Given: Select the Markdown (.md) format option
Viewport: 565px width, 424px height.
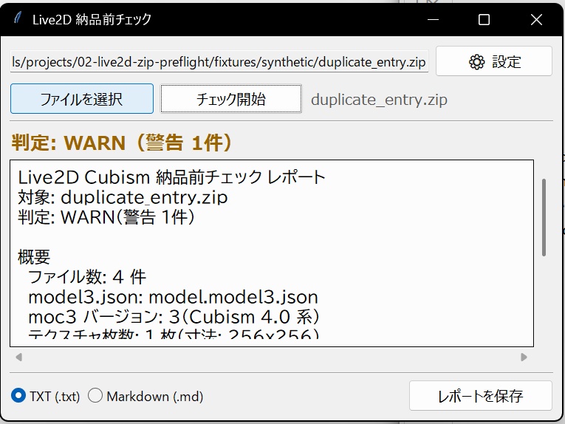Looking at the screenshot, I should coord(145,396).
